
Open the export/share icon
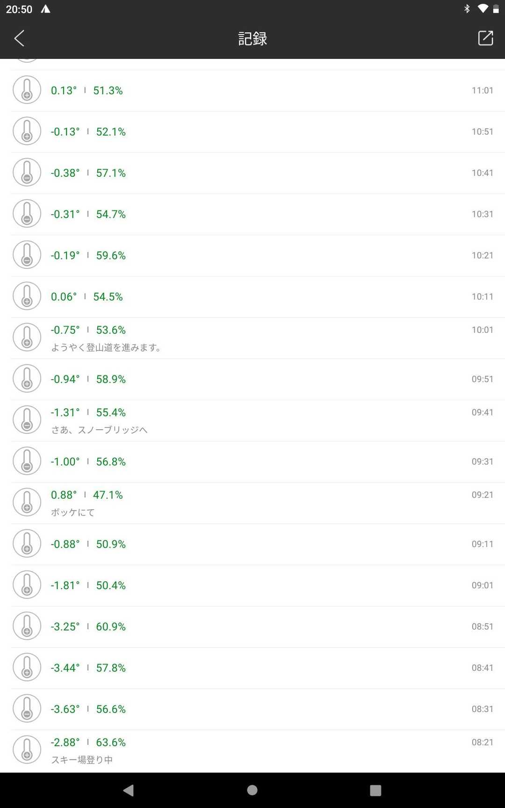[485, 38]
